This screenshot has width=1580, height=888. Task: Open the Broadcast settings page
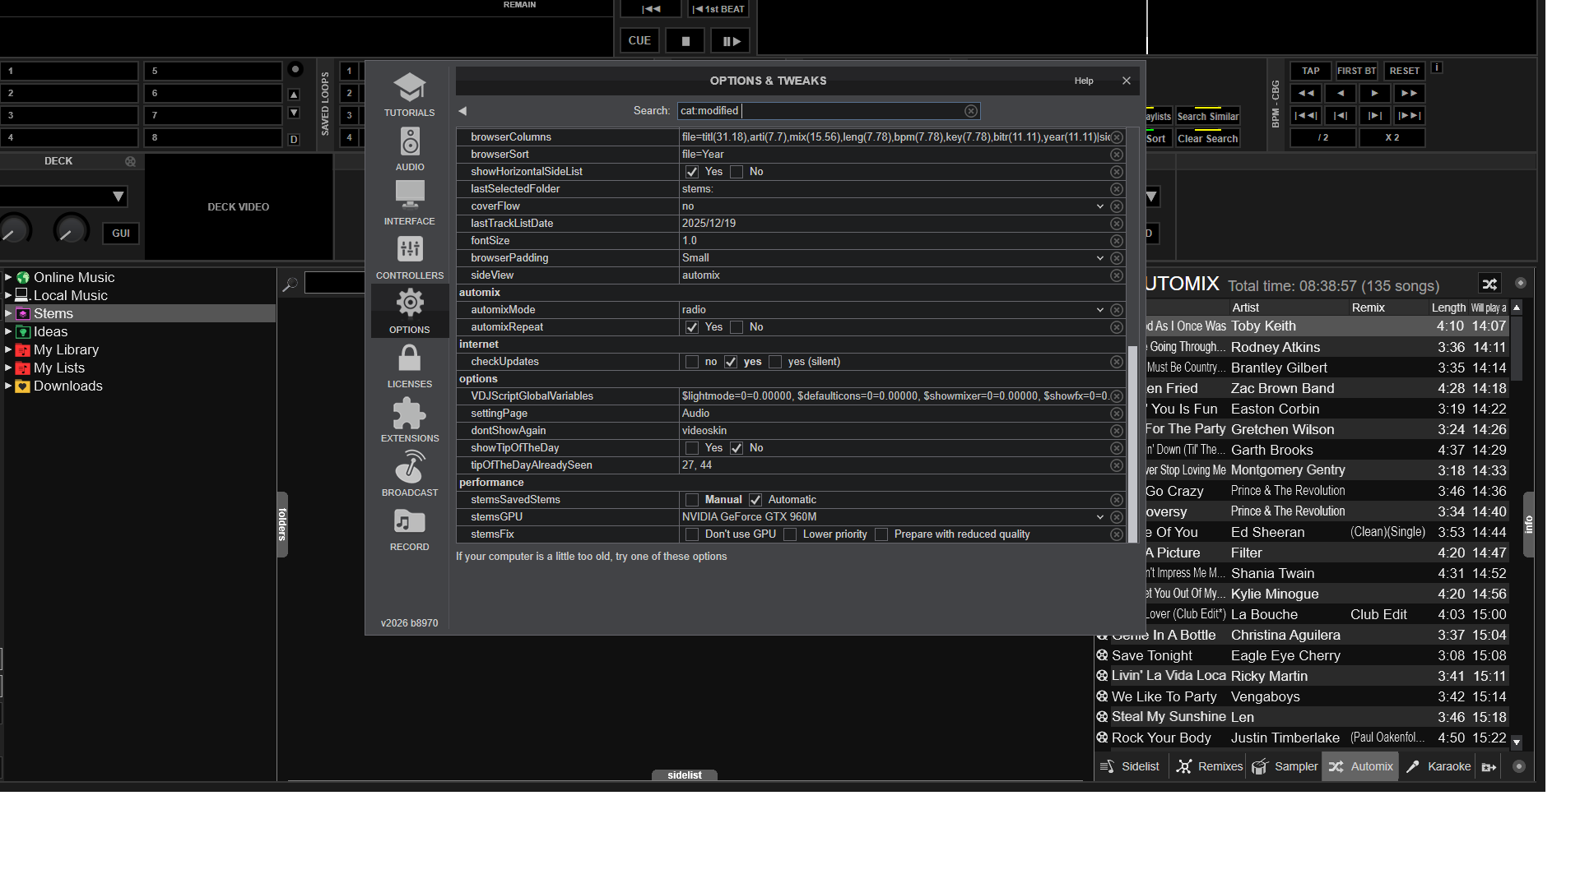point(409,474)
